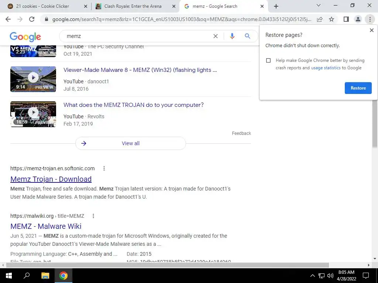
Task: Show hidden system tray icons
Action: tap(312, 276)
